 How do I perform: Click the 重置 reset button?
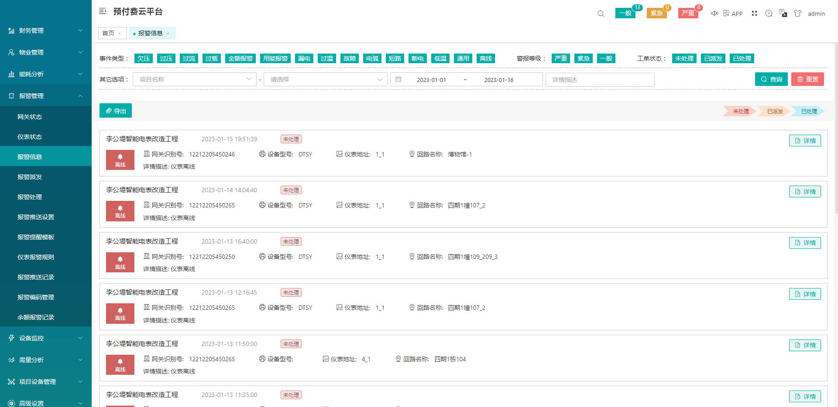point(807,79)
